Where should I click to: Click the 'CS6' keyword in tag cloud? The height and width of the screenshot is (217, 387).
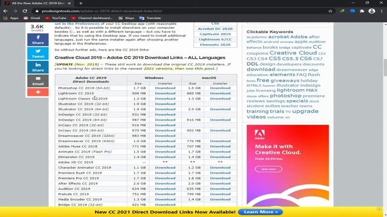(x=305, y=58)
